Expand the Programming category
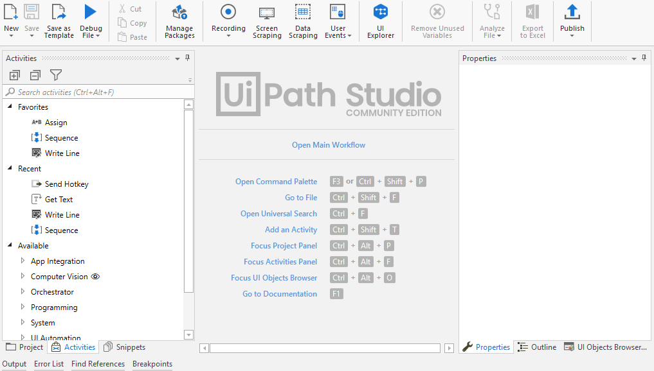The image size is (654, 371). (23, 307)
